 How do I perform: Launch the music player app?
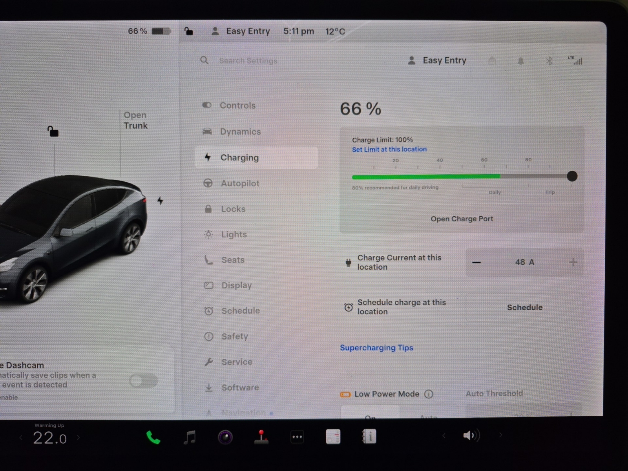(x=190, y=437)
